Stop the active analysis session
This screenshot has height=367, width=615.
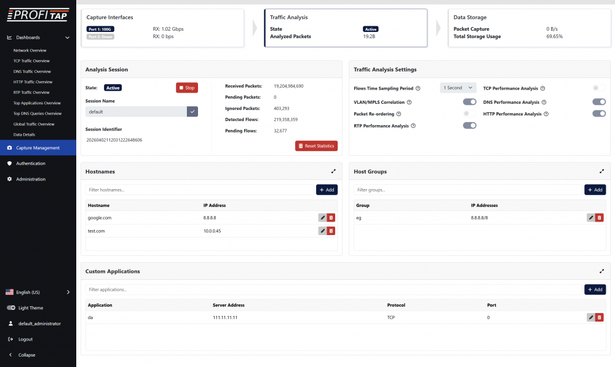point(187,88)
